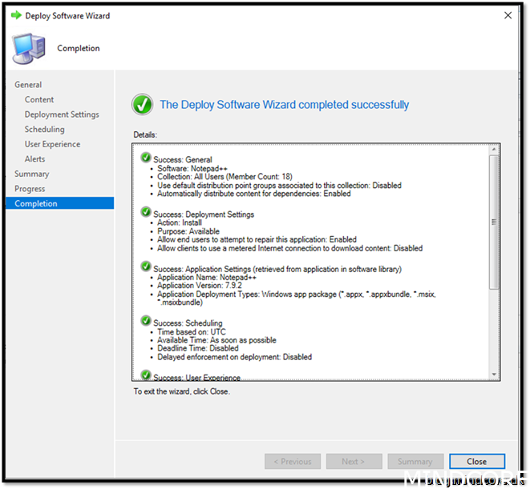Select General in the wizard navigation
This screenshot has width=530, height=489.
coord(28,85)
